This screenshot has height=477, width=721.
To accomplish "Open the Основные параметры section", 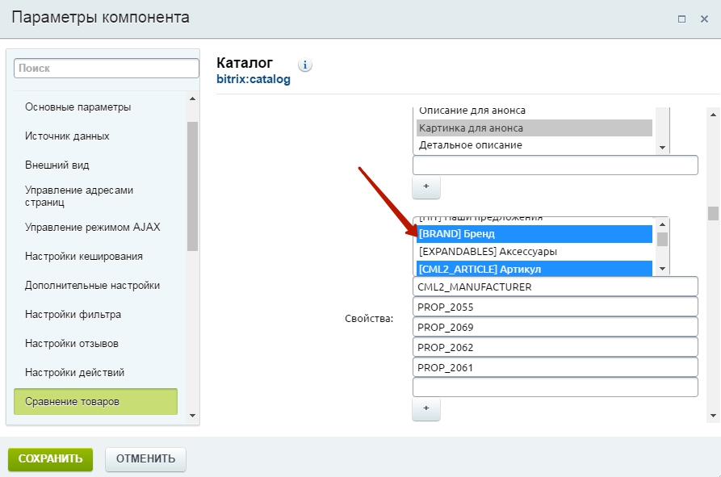I will 78,107.
